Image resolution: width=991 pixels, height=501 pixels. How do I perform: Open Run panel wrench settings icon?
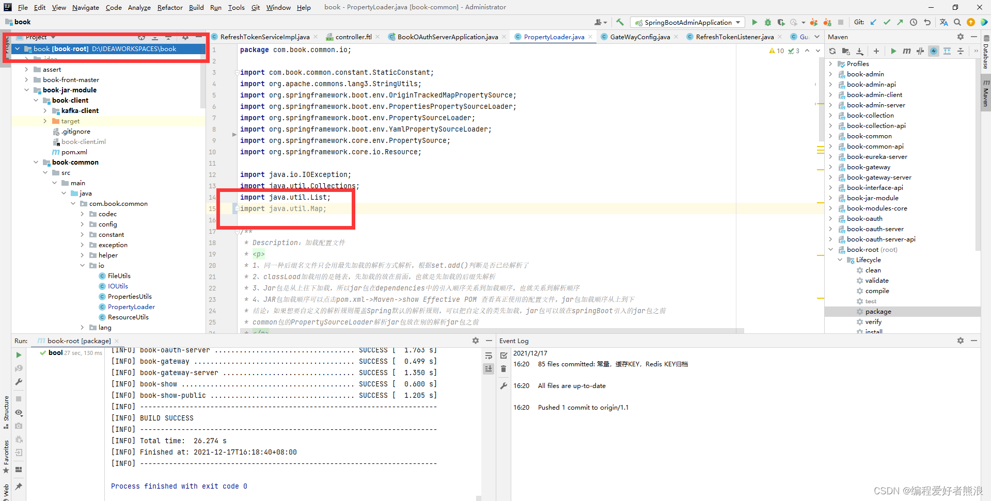point(19,382)
